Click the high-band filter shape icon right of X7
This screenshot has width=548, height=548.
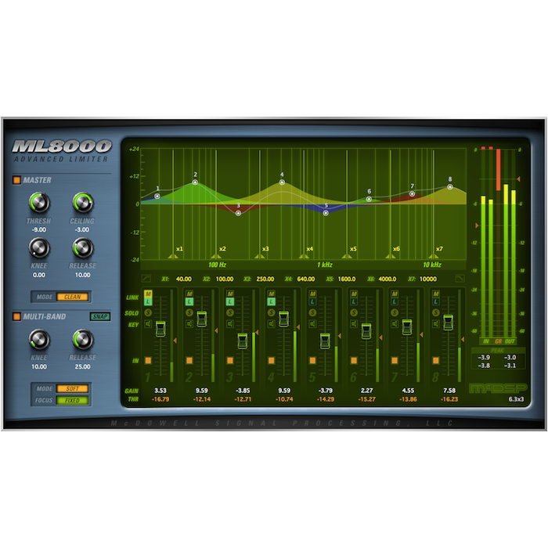pyautogui.click(x=460, y=279)
